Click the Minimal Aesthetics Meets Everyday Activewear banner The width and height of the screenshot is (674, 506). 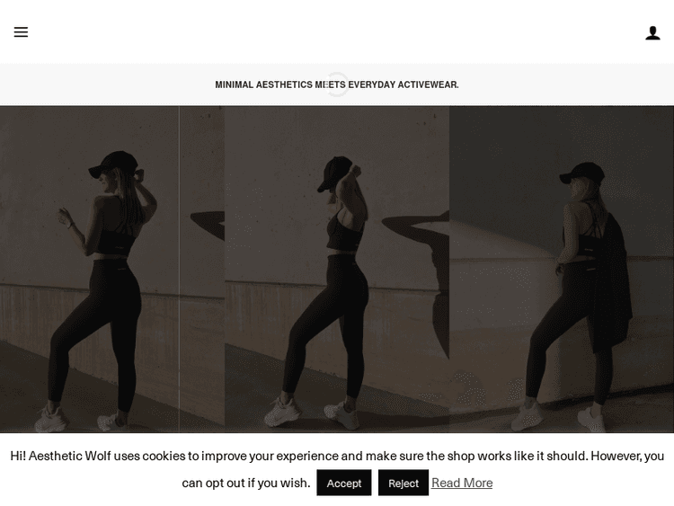337,84
